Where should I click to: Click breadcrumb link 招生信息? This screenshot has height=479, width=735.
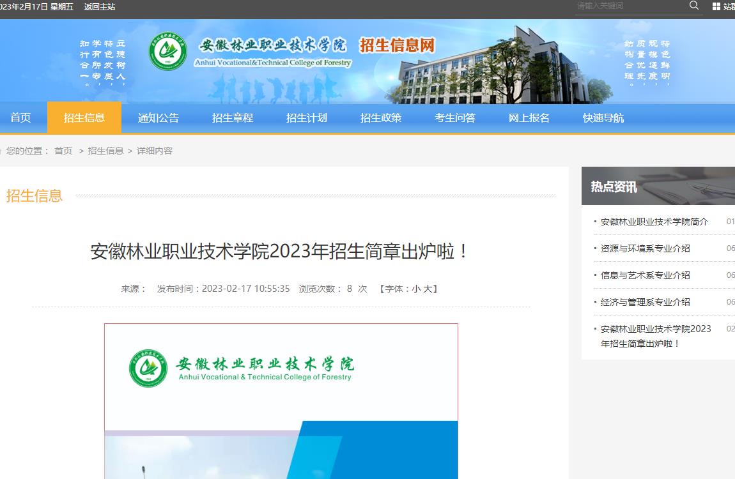105,151
